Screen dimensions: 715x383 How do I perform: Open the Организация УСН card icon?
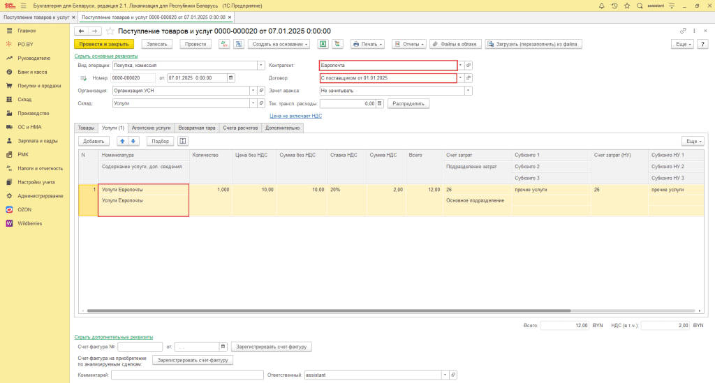tap(261, 91)
